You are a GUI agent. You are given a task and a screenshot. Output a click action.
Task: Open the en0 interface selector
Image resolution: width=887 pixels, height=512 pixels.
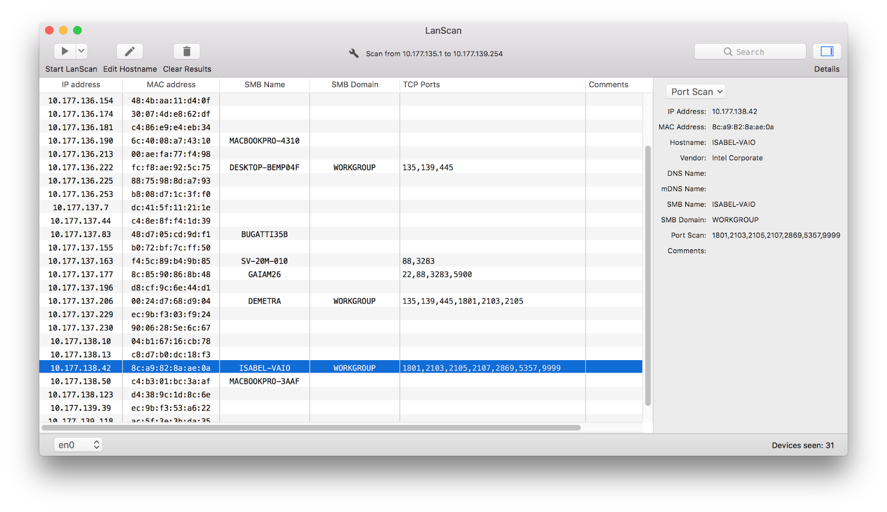(x=78, y=445)
